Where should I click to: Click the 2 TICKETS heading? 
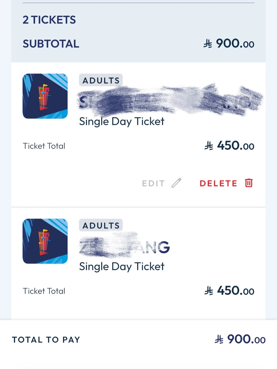pyautogui.click(x=49, y=20)
